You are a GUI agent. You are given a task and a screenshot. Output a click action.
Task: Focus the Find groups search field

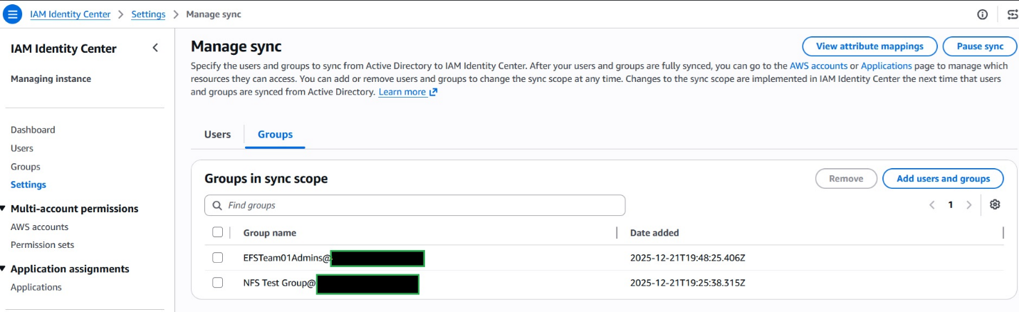tap(414, 205)
